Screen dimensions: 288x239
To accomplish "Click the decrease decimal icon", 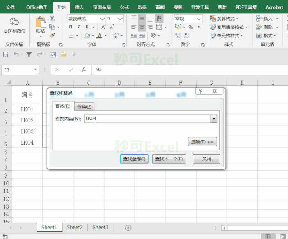I will click(186, 35).
